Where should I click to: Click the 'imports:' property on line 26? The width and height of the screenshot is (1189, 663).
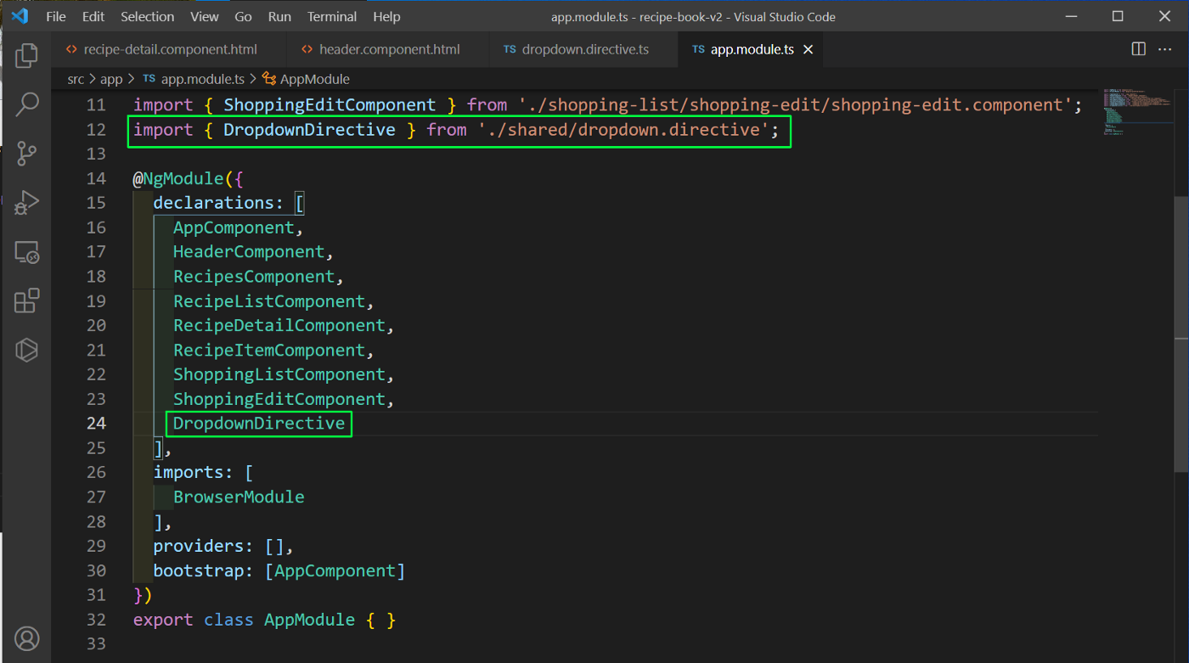(x=194, y=472)
